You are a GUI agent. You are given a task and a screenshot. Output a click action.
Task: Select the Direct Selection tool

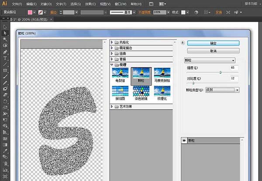point(5,33)
